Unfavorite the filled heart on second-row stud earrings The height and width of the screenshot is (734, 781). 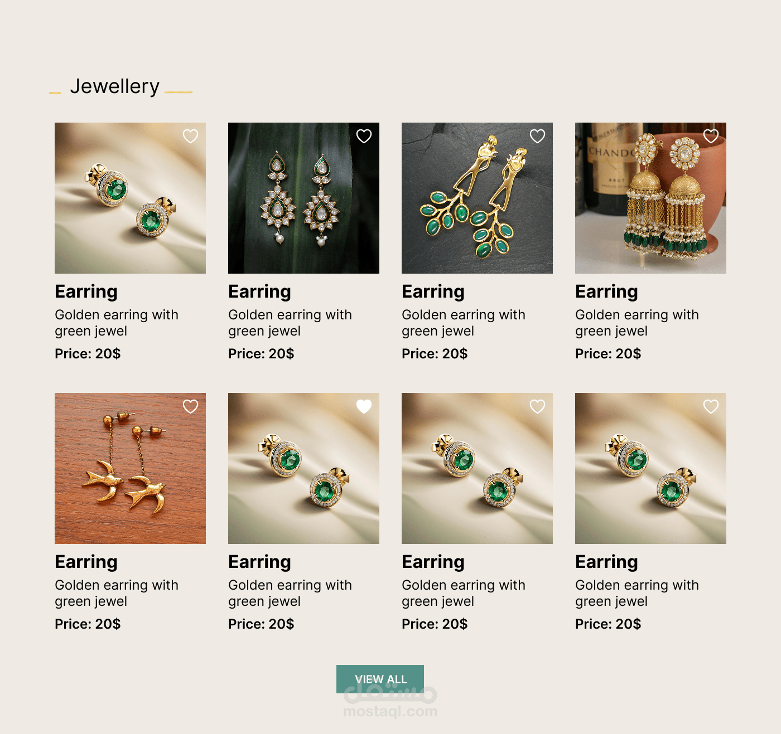[x=364, y=406]
